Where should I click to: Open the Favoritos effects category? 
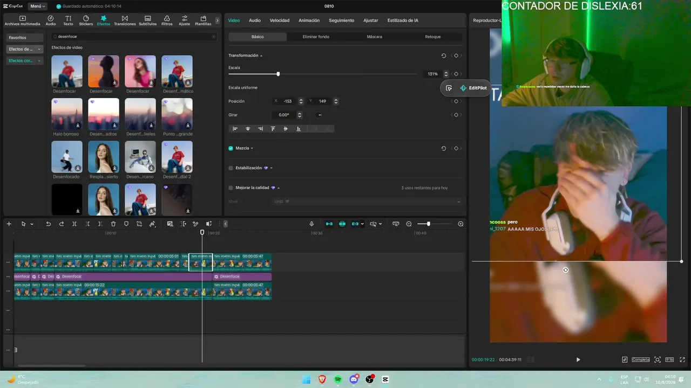[25, 38]
